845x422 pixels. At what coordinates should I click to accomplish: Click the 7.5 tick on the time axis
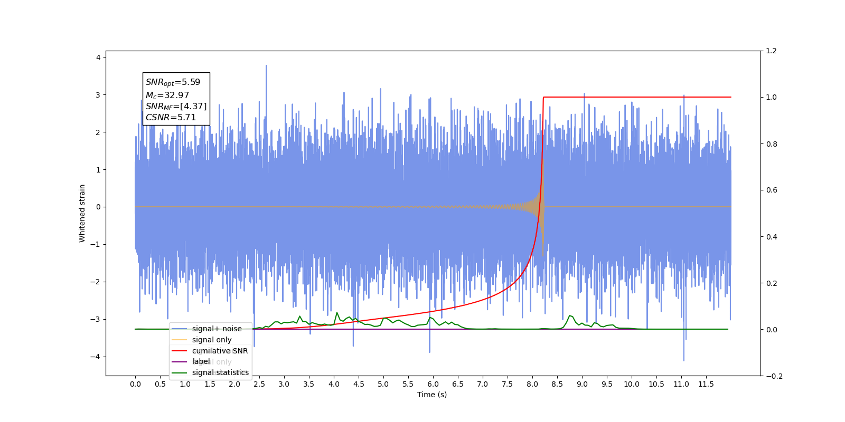coord(508,384)
